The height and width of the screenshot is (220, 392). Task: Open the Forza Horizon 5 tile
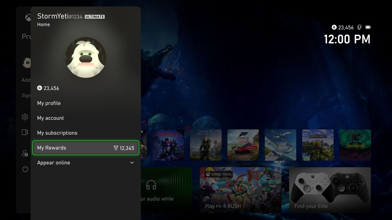(243, 145)
